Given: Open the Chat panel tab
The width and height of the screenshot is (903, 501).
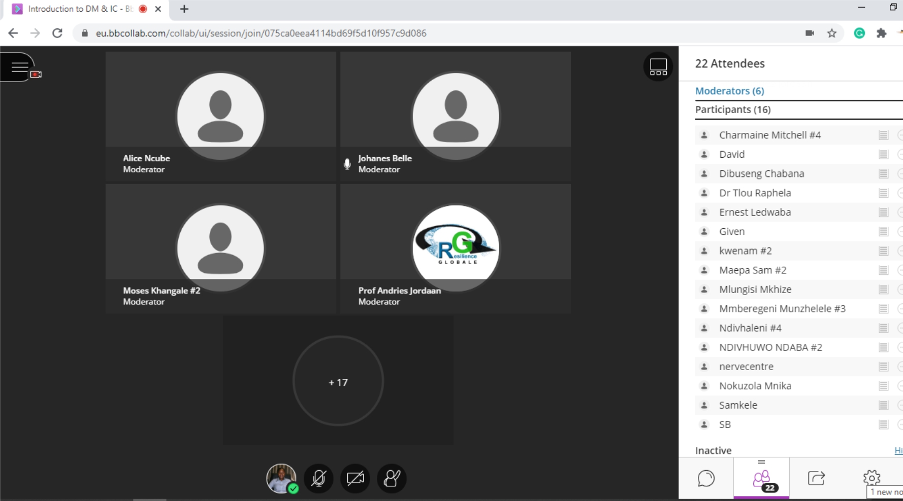Looking at the screenshot, I should tap(706, 478).
